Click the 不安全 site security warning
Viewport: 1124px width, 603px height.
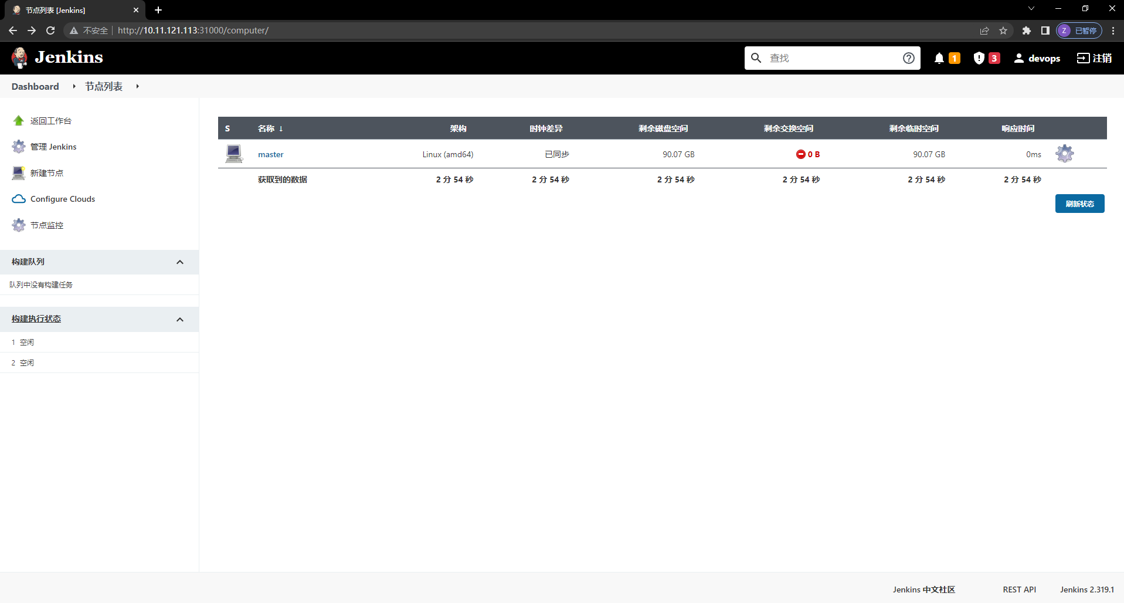click(x=89, y=31)
